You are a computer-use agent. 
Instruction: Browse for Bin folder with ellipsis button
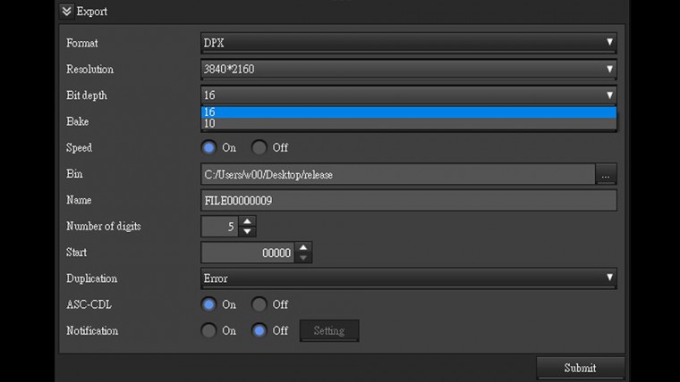[x=606, y=174]
